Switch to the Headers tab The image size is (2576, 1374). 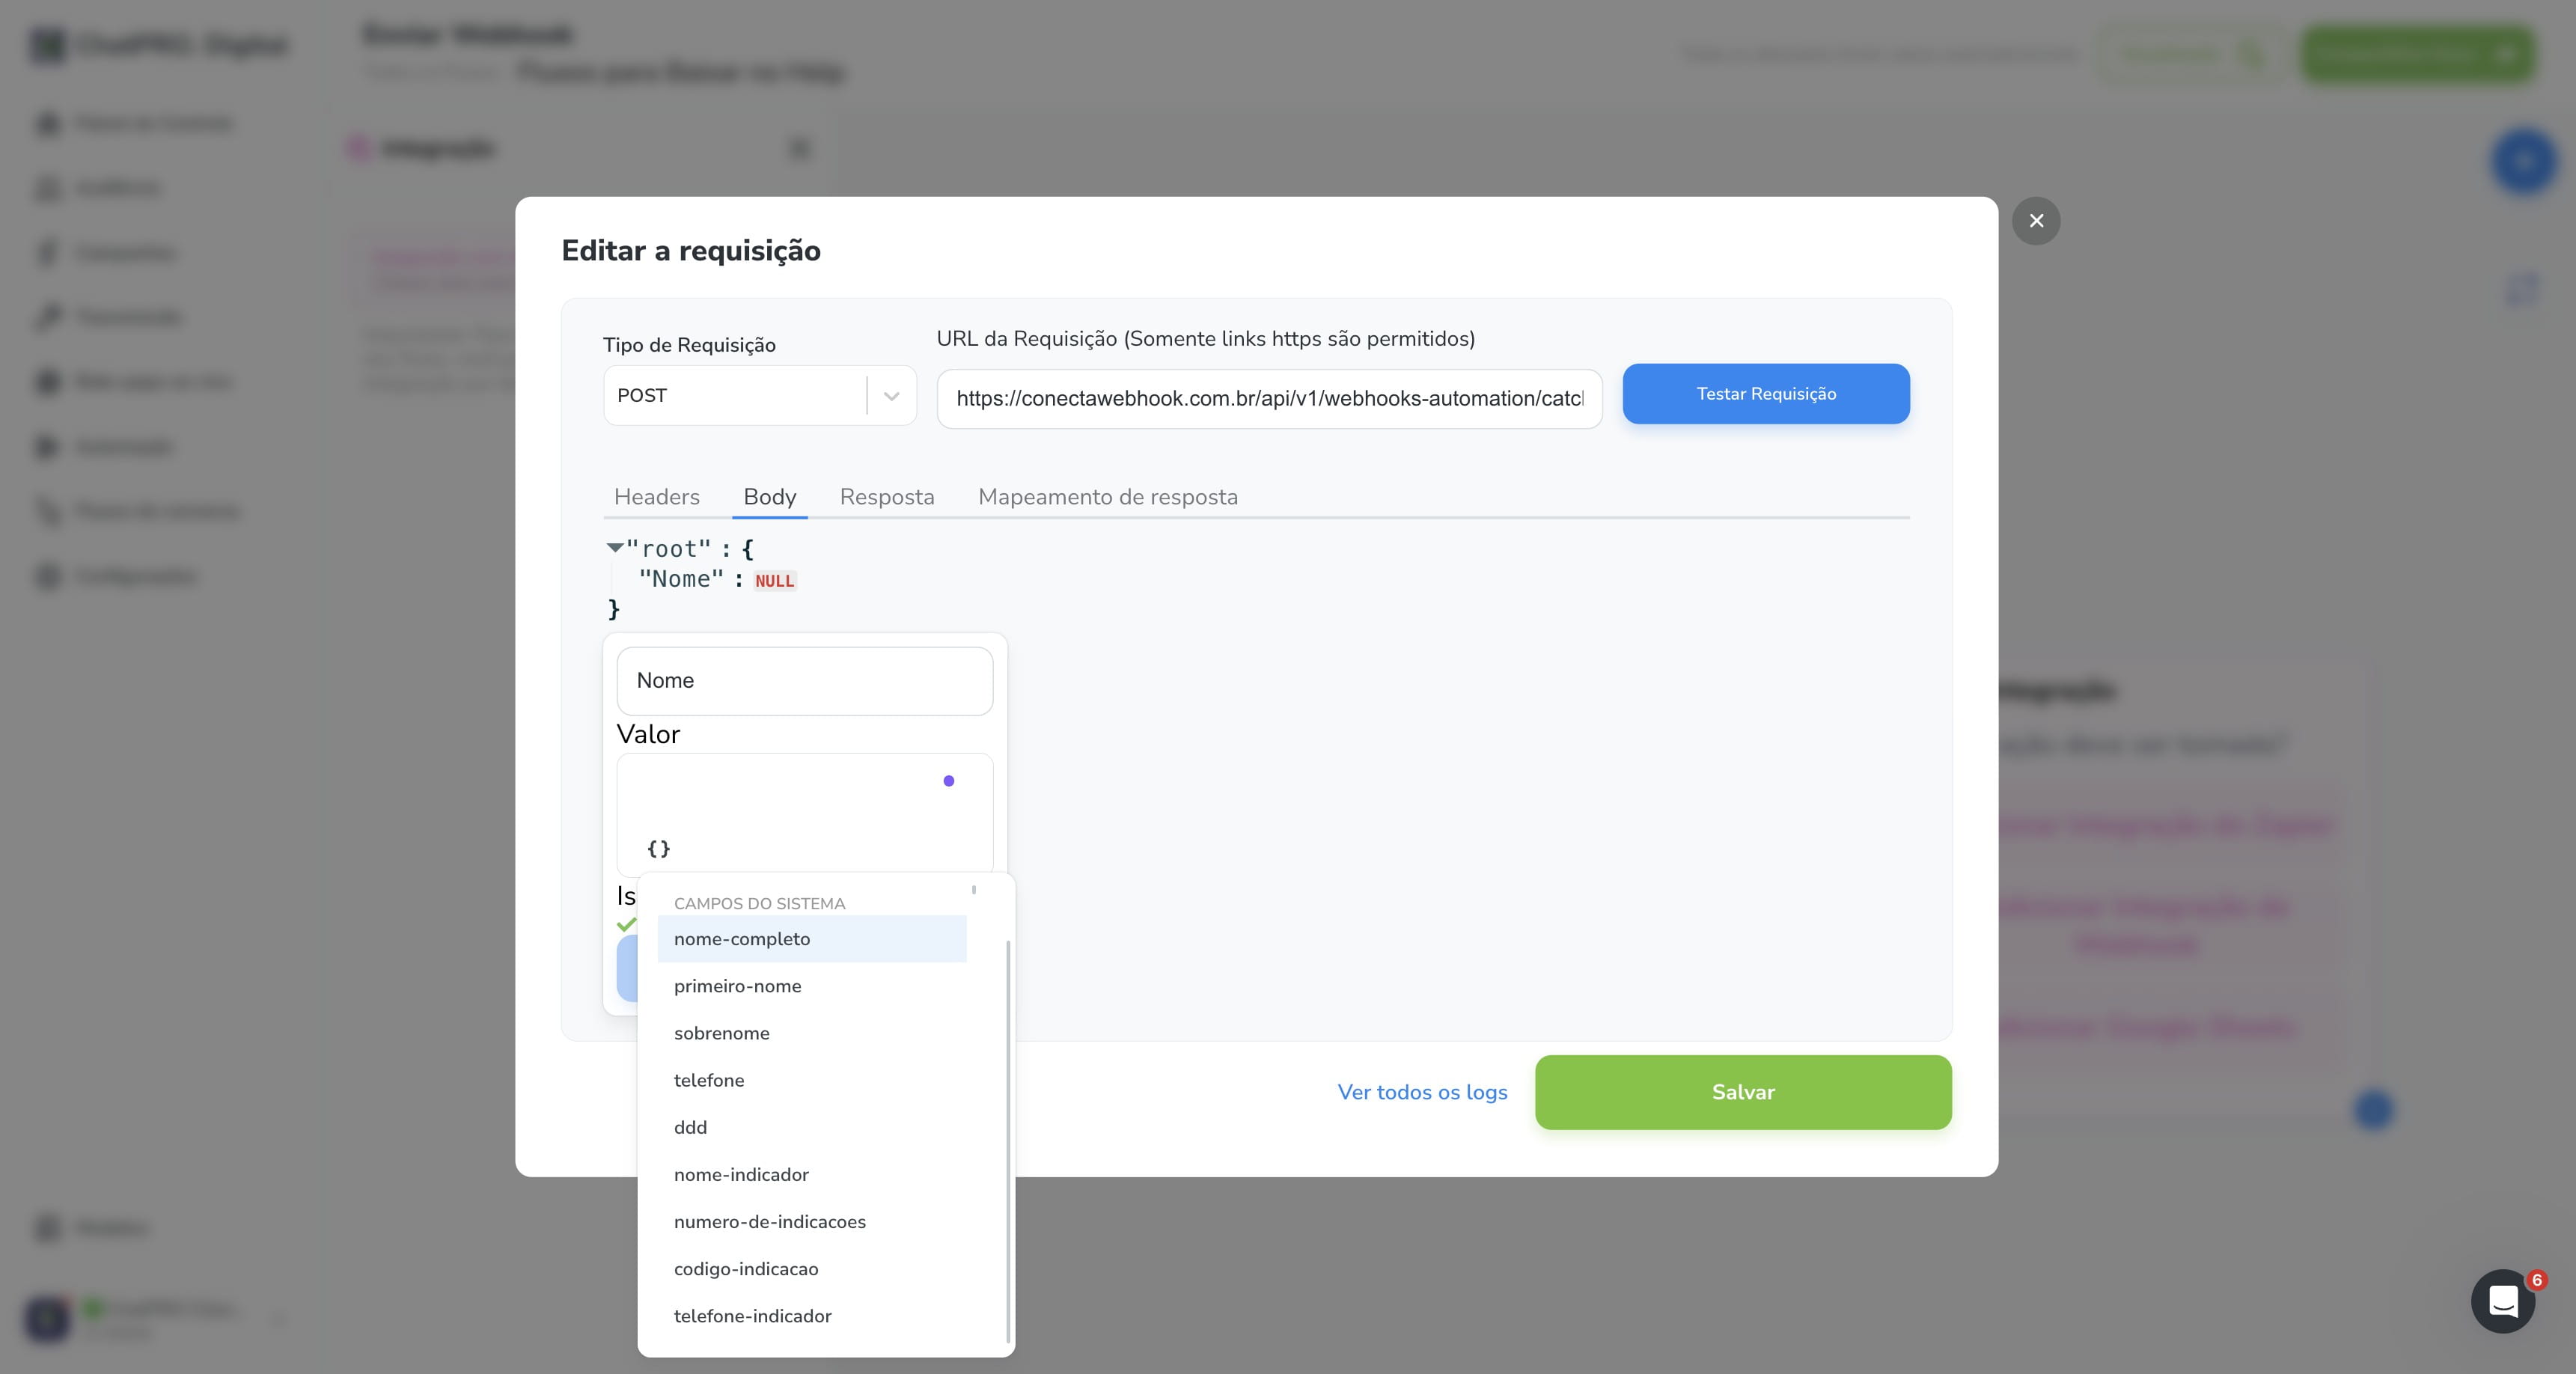tap(657, 497)
